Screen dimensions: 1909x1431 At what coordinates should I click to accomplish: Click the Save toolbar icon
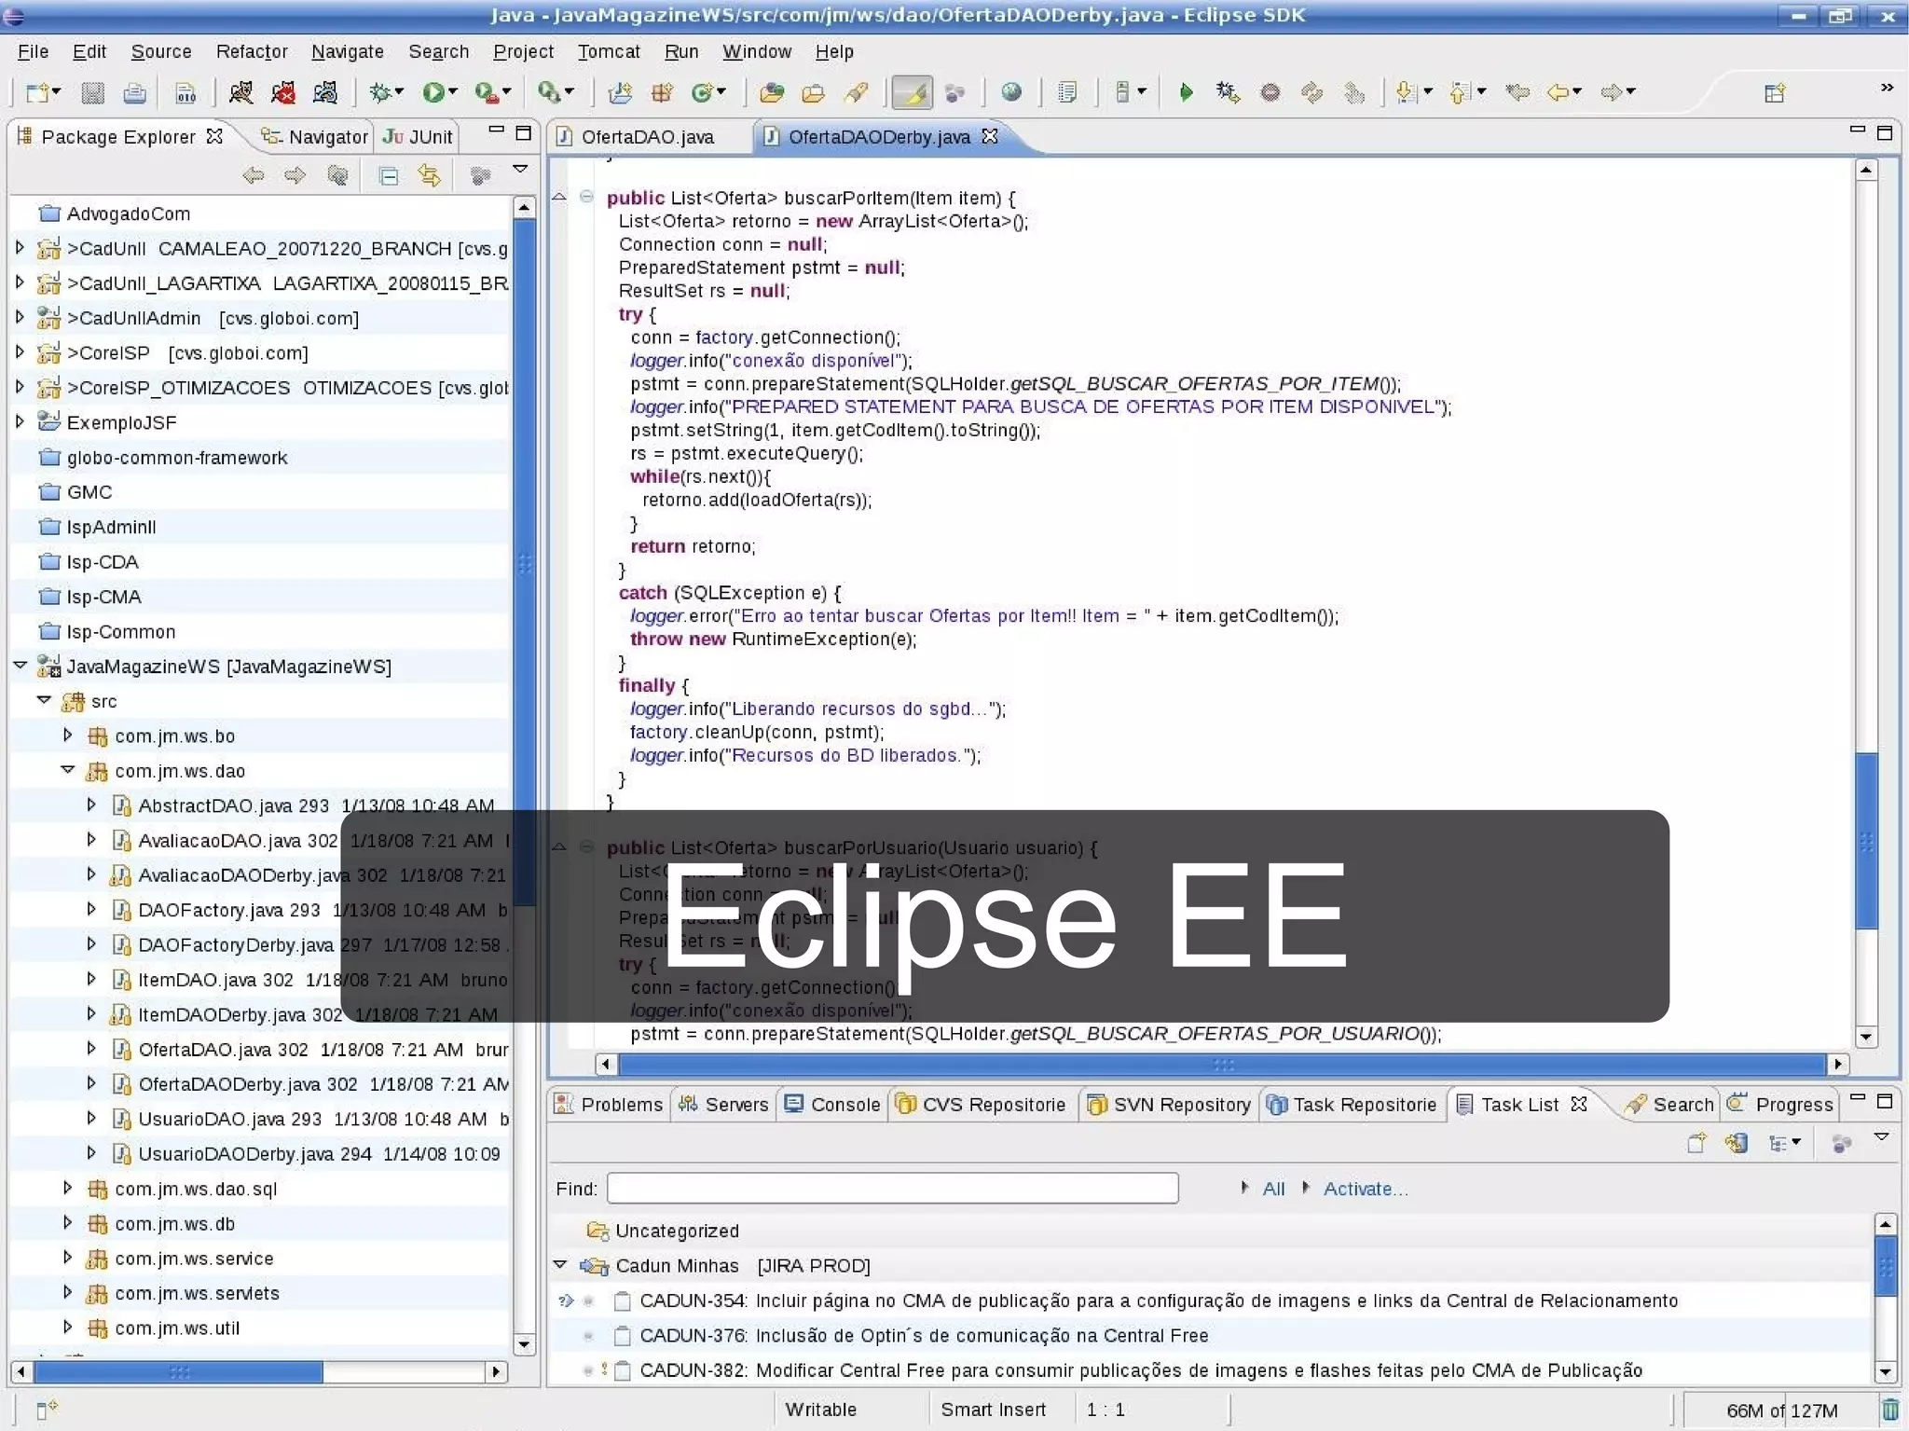(x=92, y=92)
